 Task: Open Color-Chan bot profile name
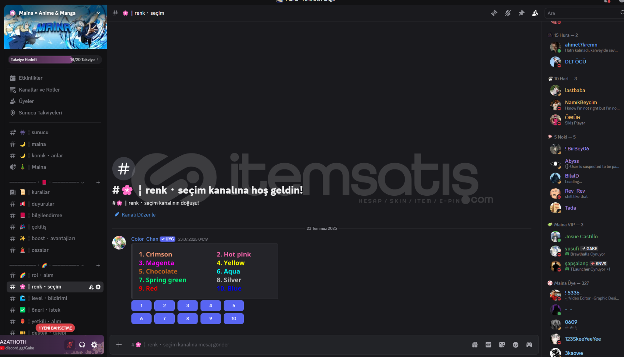tap(145, 239)
